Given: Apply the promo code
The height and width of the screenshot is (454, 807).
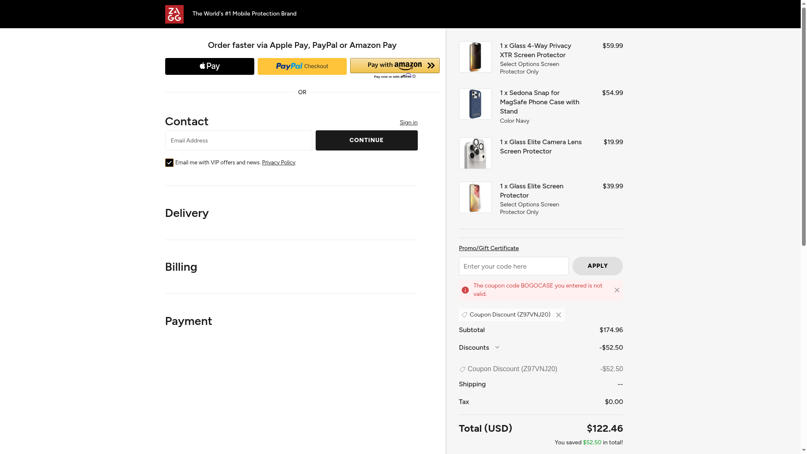Looking at the screenshot, I should click(x=597, y=266).
